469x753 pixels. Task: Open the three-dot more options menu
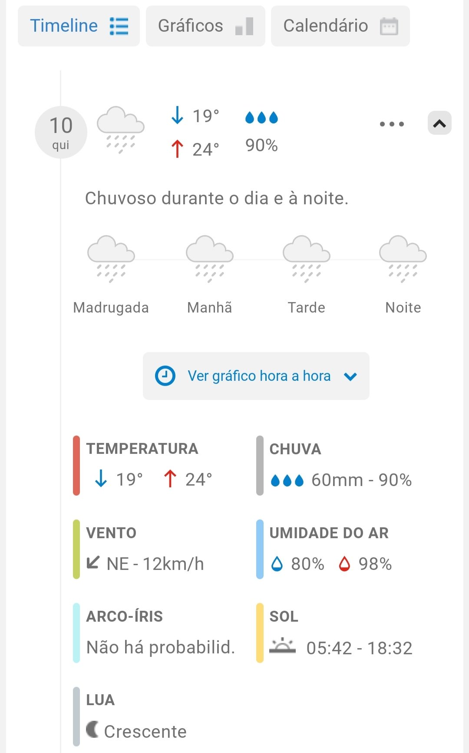tap(392, 124)
